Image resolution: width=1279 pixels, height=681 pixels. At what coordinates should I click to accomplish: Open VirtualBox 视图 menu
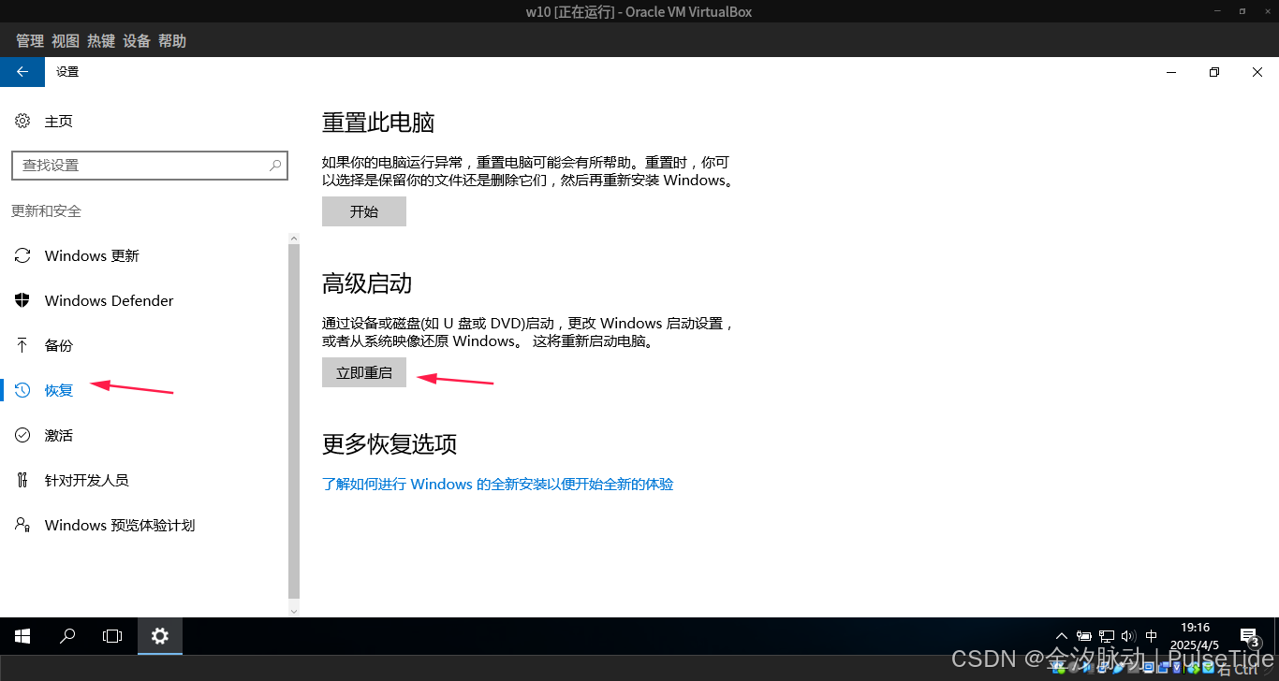66,41
